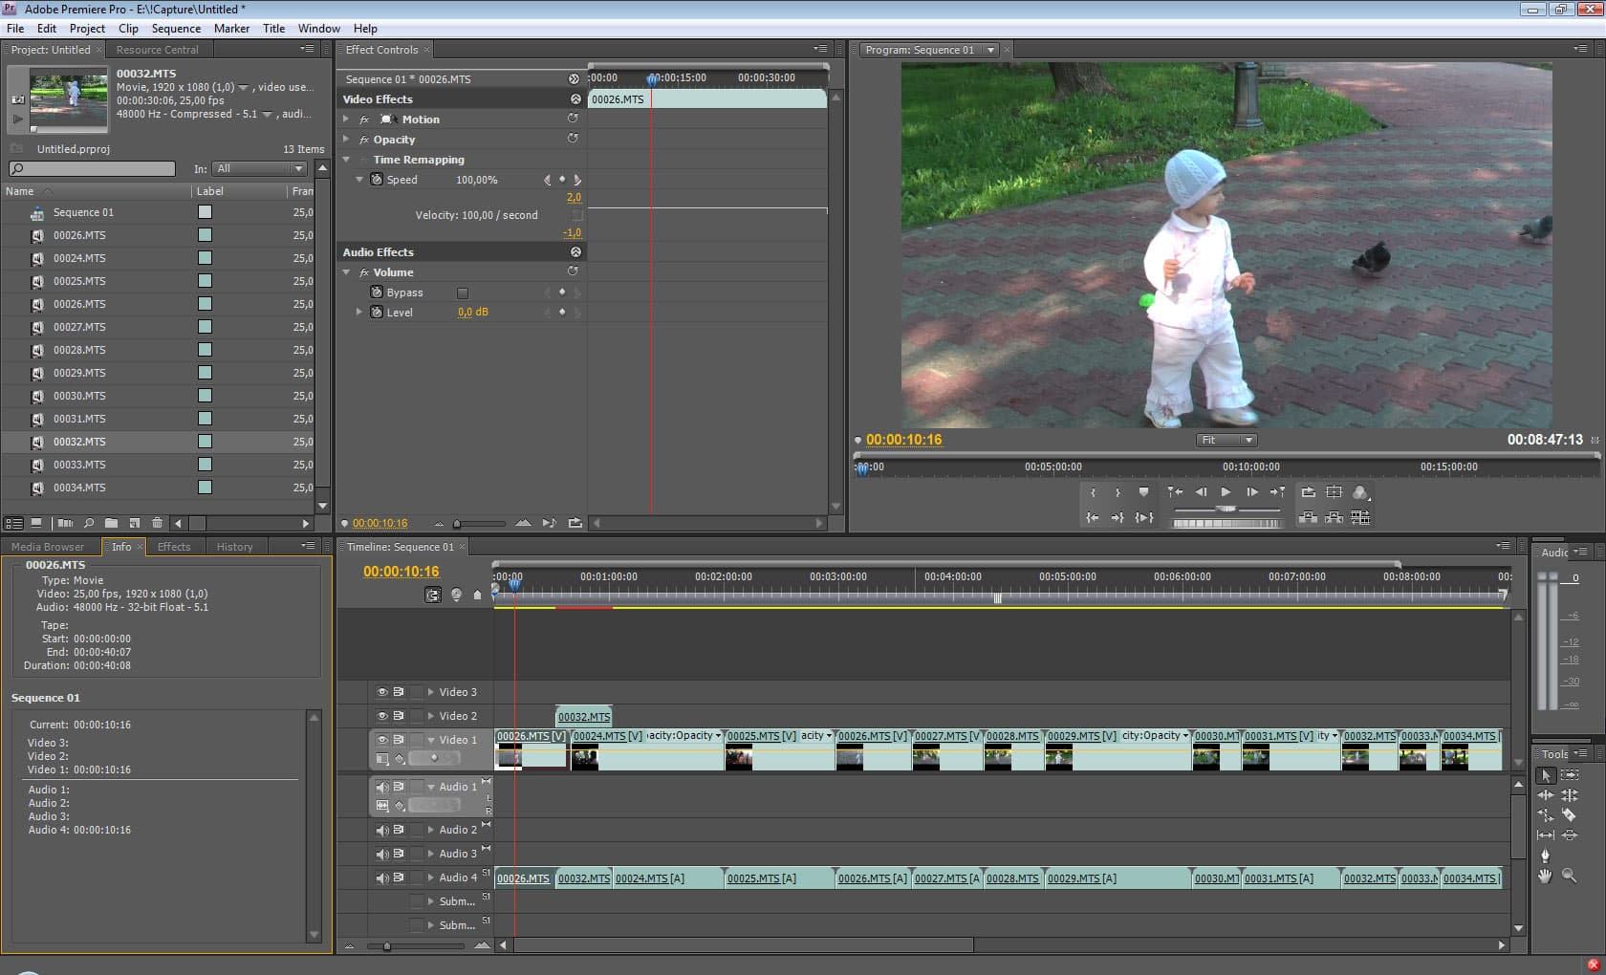
Task: Choose the Hand tool
Action: click(x=1545, y=876)
